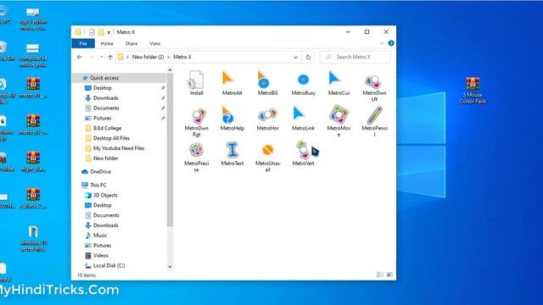
Task: Select the MetroHor cursor file
Action: click(267, 119)
